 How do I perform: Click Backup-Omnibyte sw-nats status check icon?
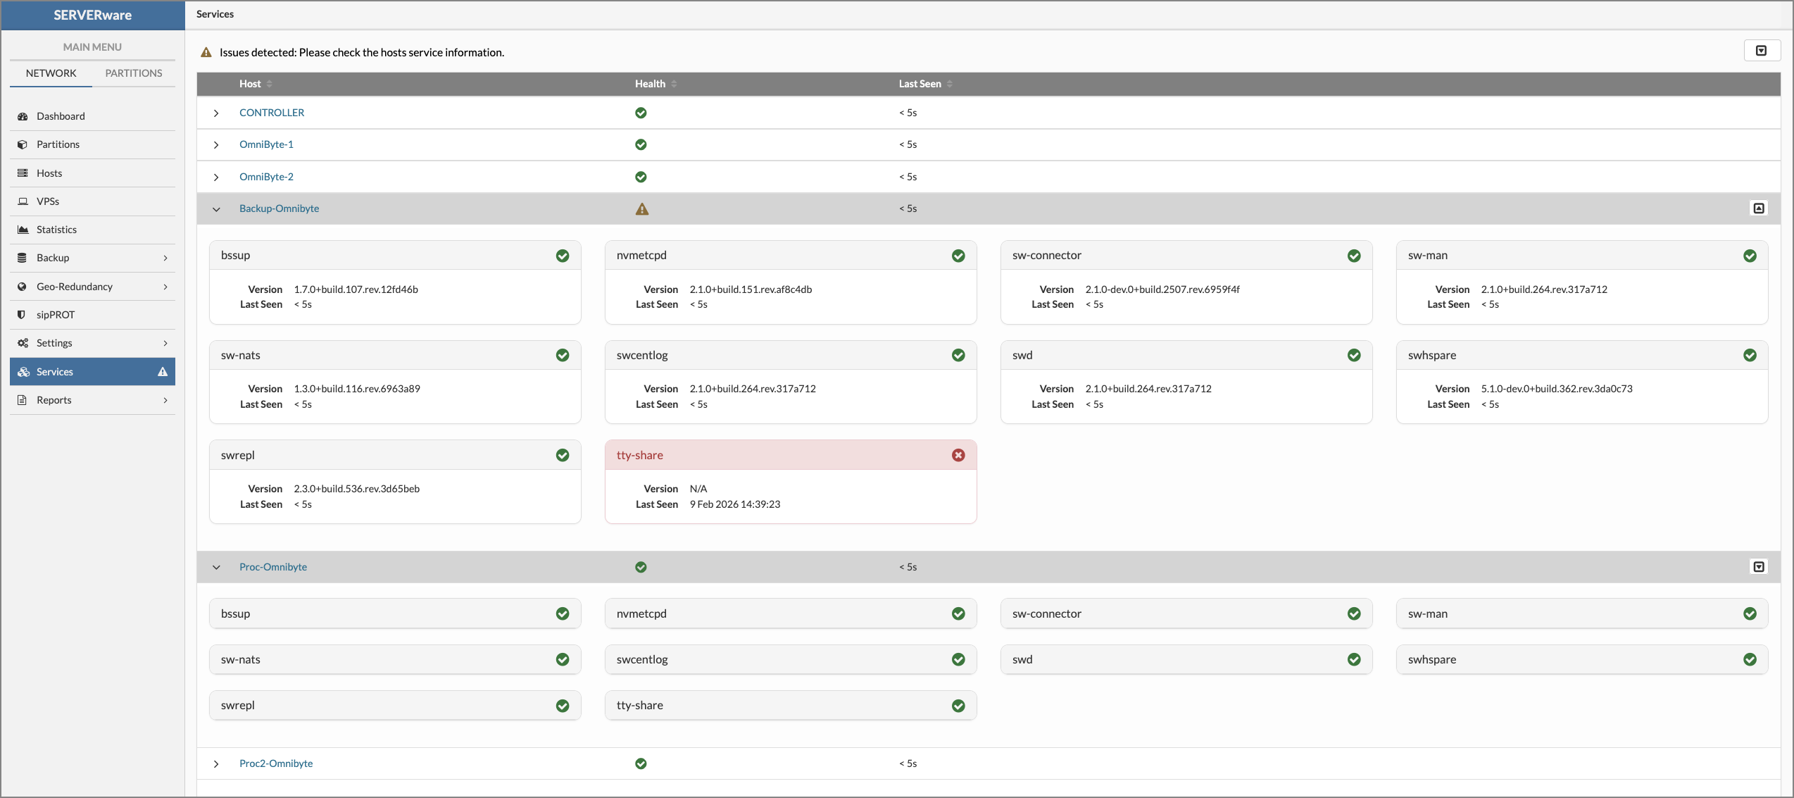(563, 356)
